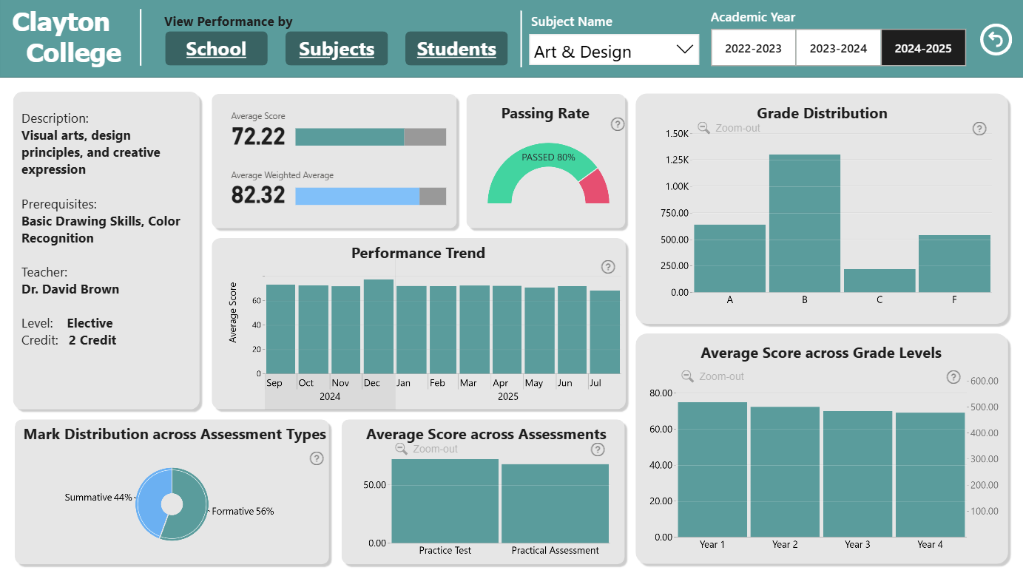Switch to the School performance view
This screenshot has height=573, width=1023.
tap(216, 49)
